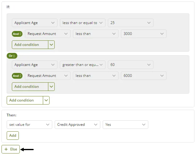Open Request Amount dropdown in second group
Viewport: 196px width, 155px height.
(48, 76)
